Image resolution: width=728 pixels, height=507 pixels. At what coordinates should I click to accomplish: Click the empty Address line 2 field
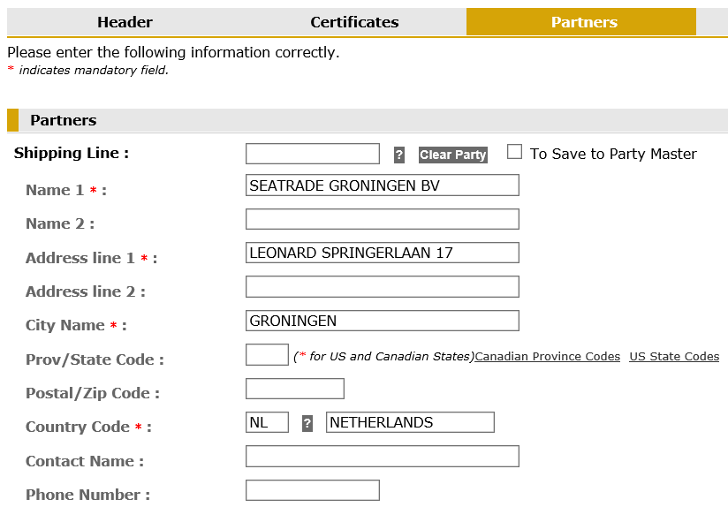[382, 287]
